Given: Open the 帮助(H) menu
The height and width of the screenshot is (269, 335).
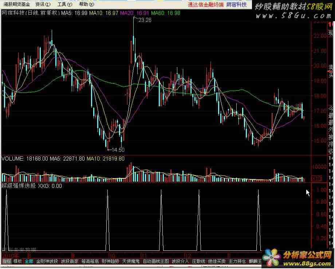Looking at the screenshot, I should pyautogui.click(x=86, y=4).
